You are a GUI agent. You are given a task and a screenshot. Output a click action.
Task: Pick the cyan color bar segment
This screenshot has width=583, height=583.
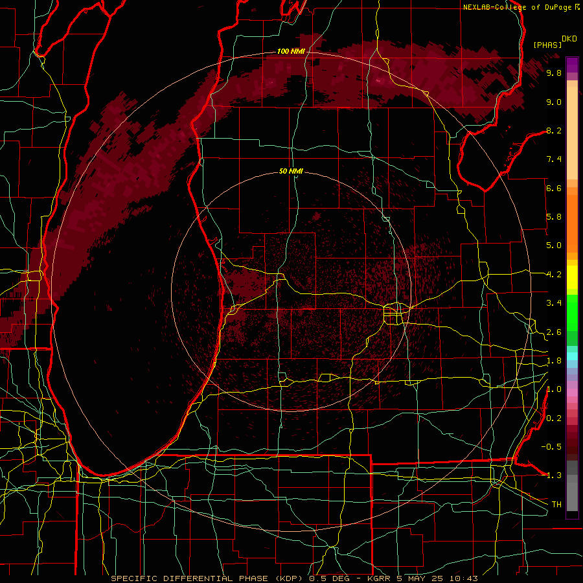(x=572, y=356)
